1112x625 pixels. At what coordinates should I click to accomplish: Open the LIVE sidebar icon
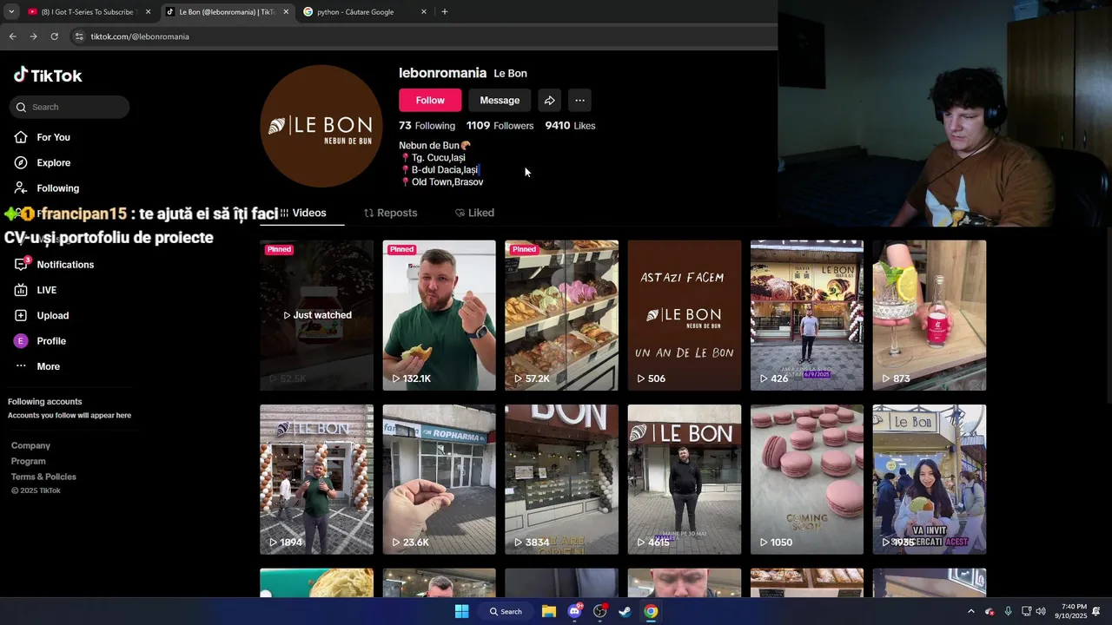[21, 290]
